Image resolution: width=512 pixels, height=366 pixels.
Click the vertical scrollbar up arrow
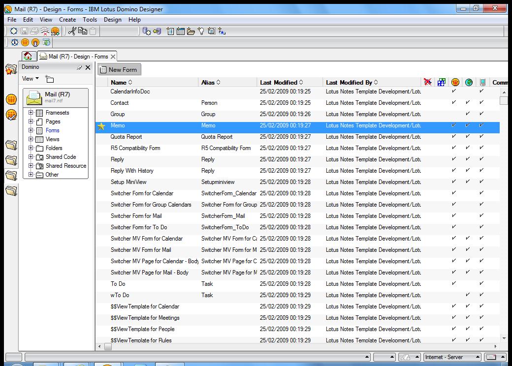[x=504, y=92]
